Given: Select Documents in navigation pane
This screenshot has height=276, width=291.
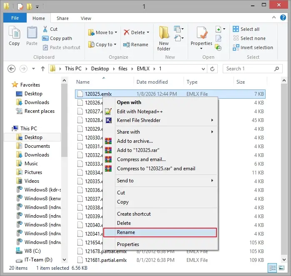Looking at the screenshot, I should pyautogui.click(x=33, y=146).
